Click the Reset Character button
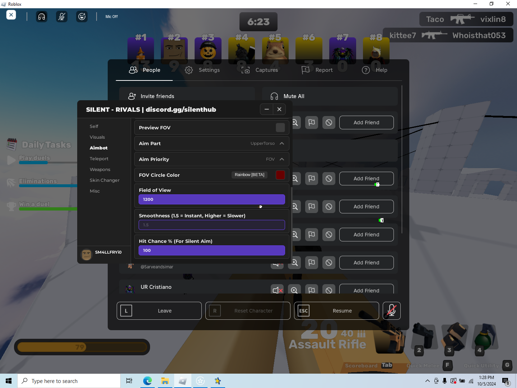Screen dimensions: 517x388 coord(248,311)
